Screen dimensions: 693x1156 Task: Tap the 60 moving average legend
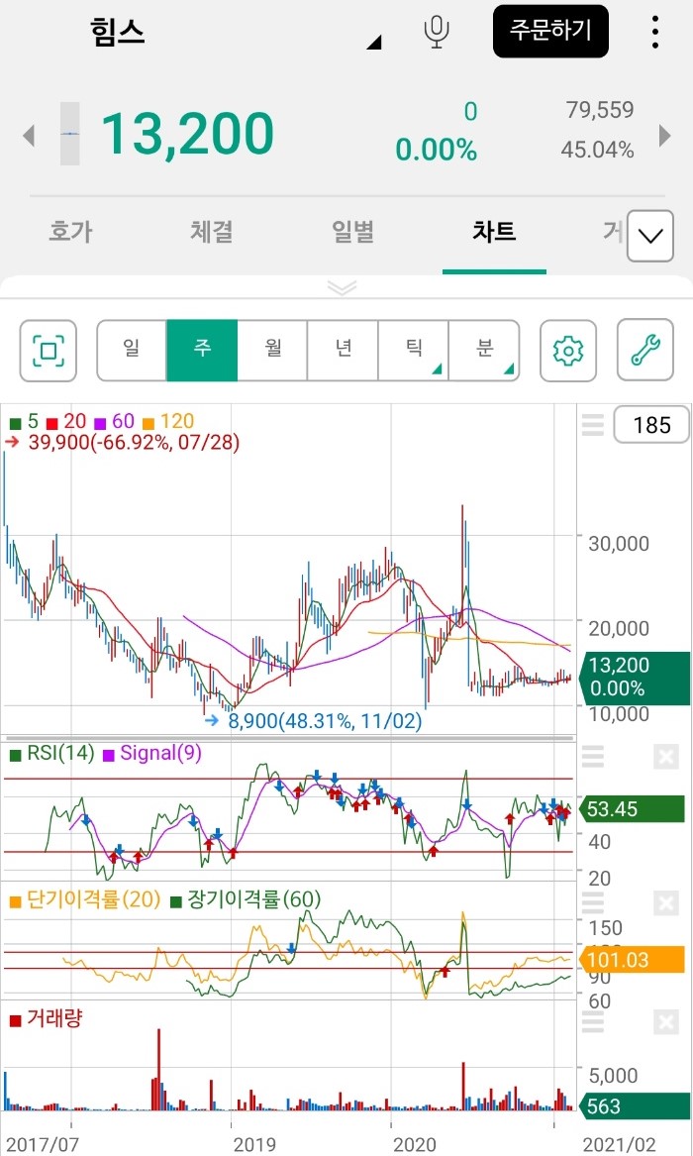point(114,422)
